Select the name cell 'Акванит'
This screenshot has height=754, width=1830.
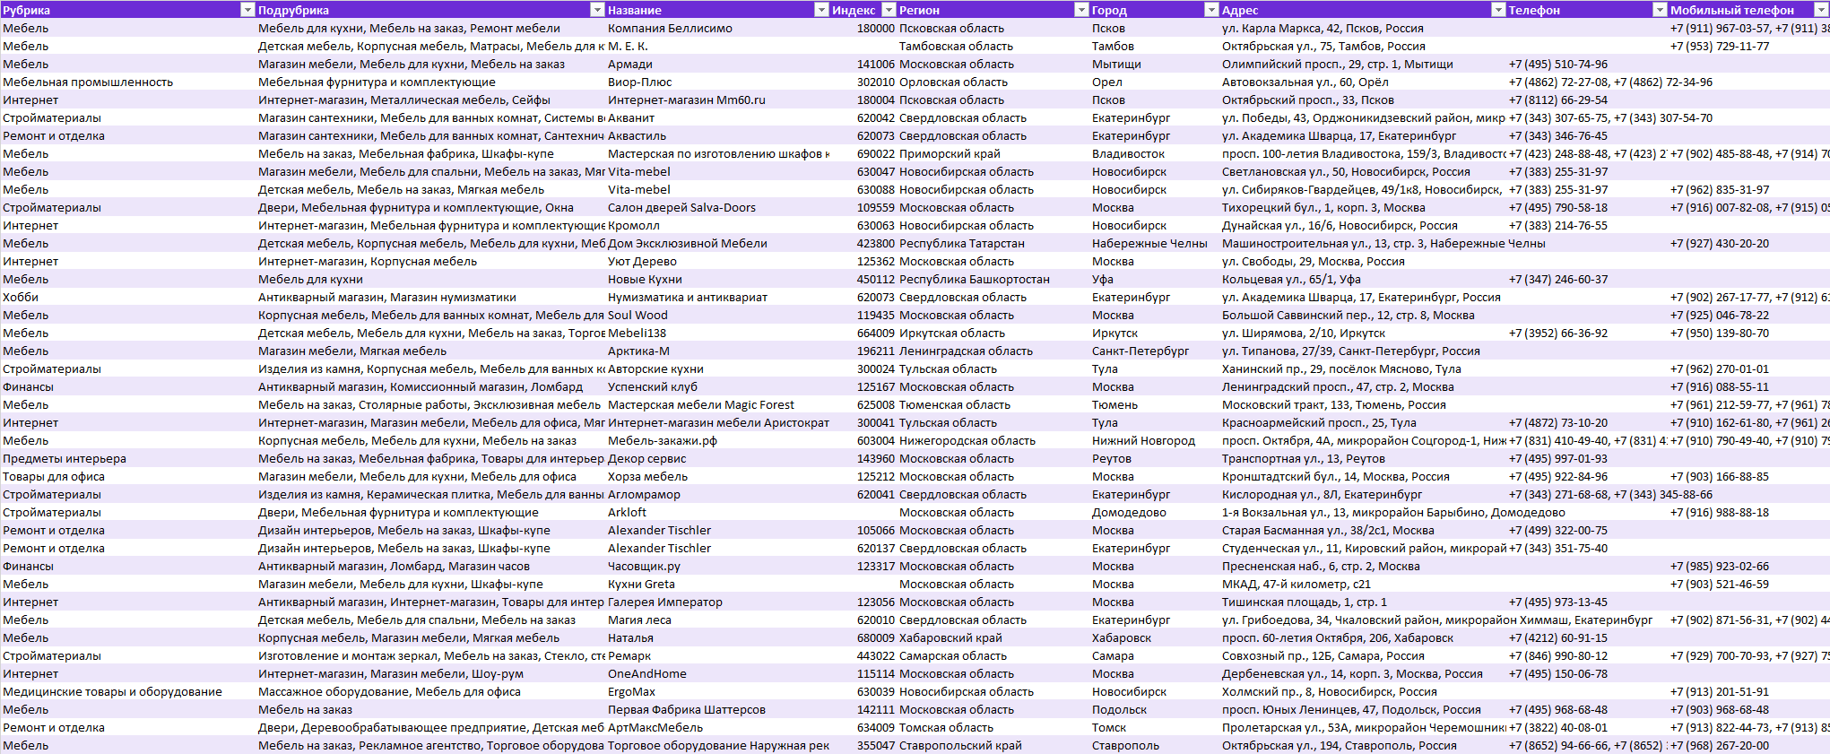717,117
